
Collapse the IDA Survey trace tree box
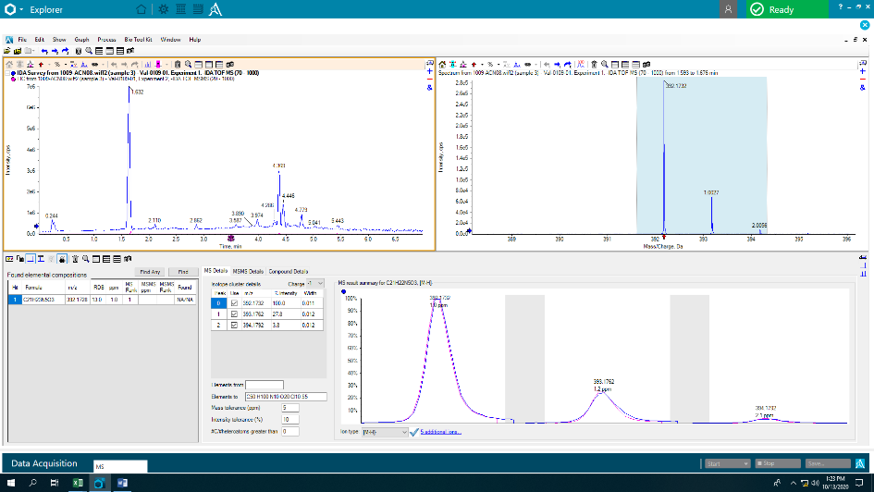click(7, 73)
